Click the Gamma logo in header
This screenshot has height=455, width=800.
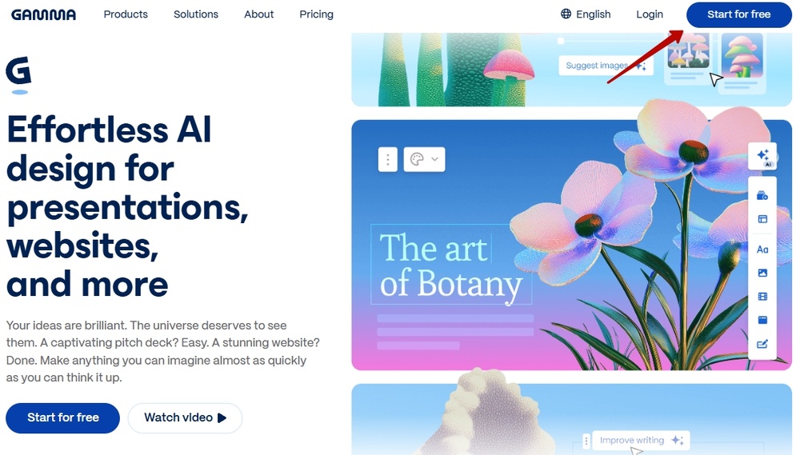click(x=43, y=14)
